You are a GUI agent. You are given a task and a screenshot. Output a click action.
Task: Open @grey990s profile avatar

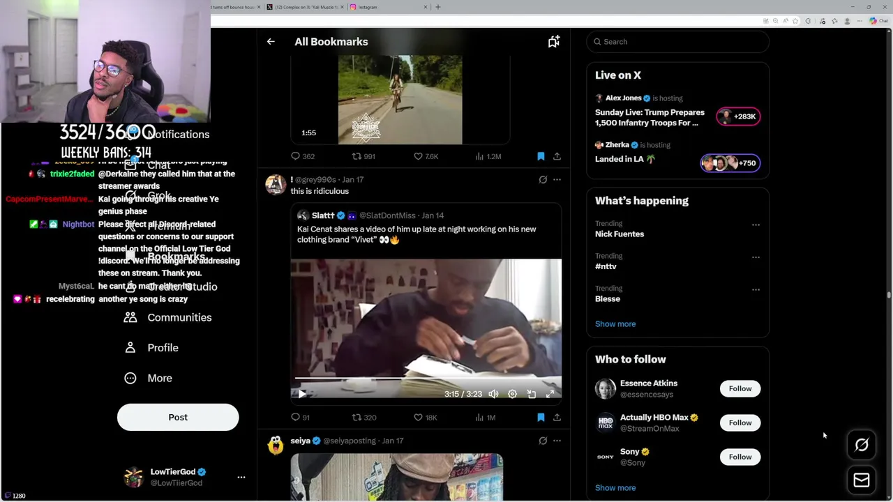[276, 184]
